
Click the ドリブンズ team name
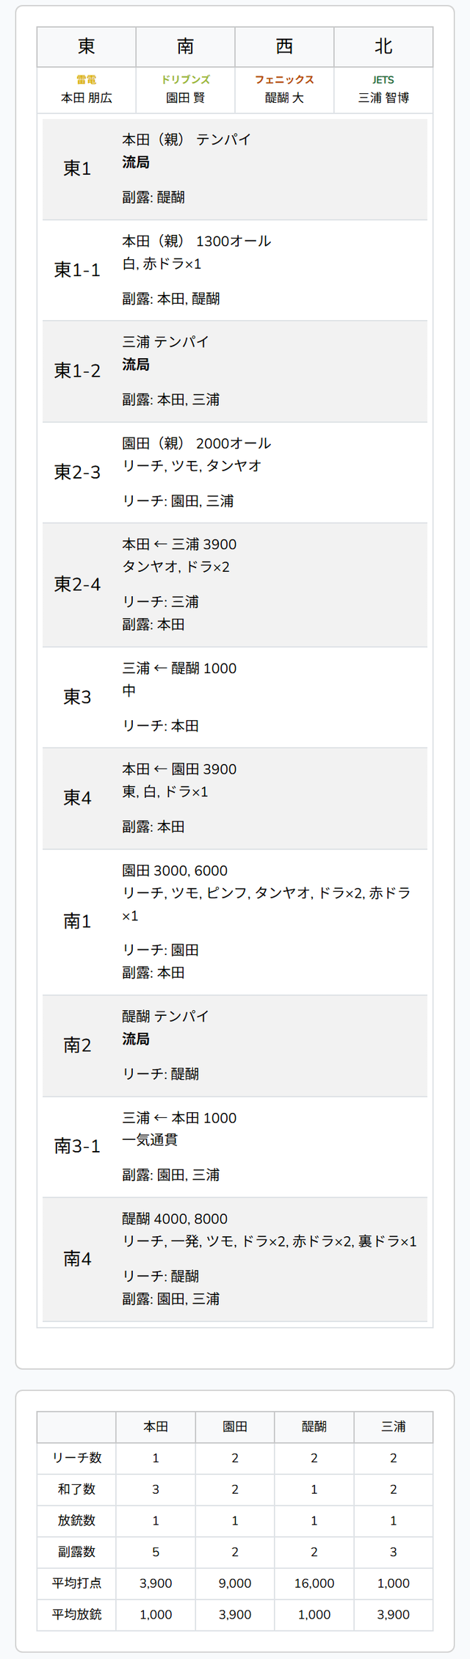coord(185,79)
